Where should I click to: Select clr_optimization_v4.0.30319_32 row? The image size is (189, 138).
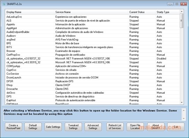93,62
